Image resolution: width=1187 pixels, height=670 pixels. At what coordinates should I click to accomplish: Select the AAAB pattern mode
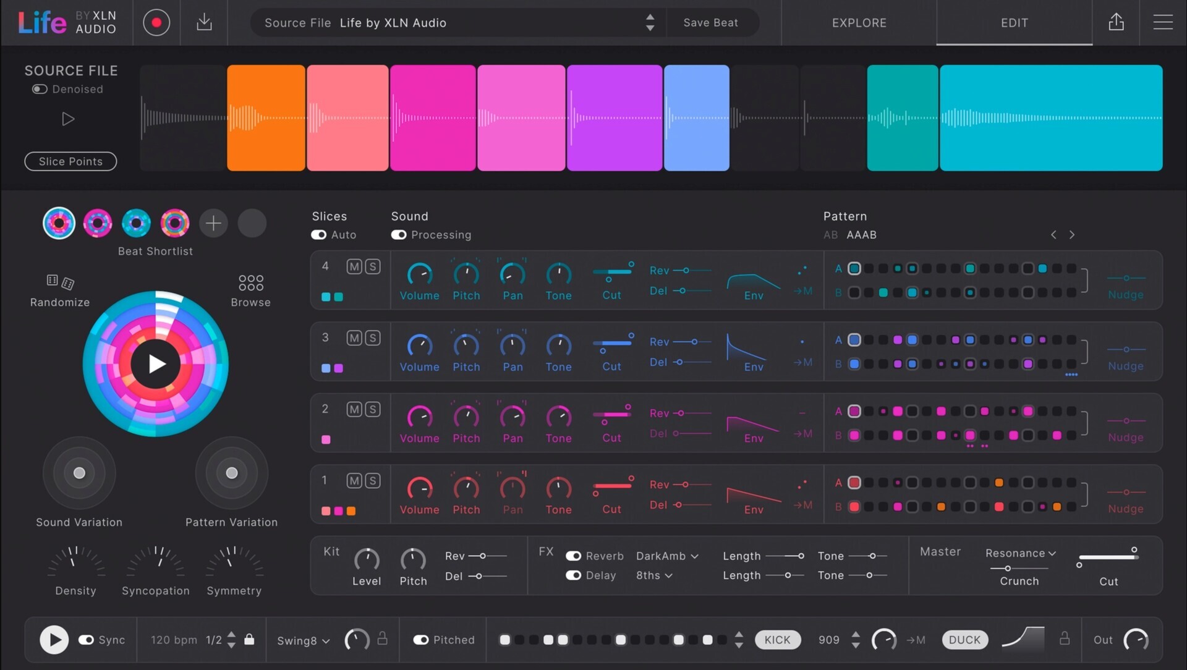click(862, 235)
